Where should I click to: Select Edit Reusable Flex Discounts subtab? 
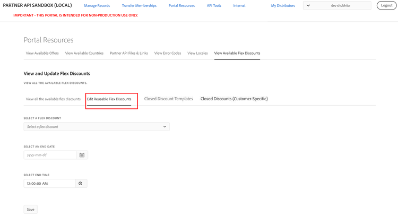point(109,99)
